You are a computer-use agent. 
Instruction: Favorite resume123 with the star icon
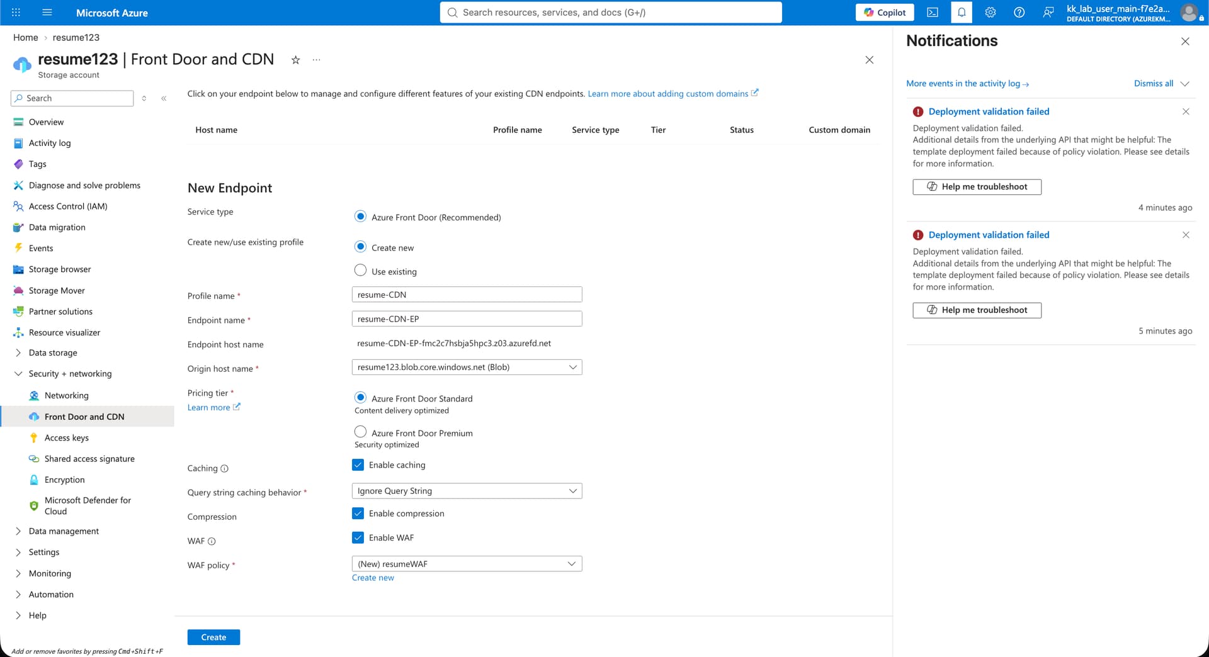click(x=295, y=60)
